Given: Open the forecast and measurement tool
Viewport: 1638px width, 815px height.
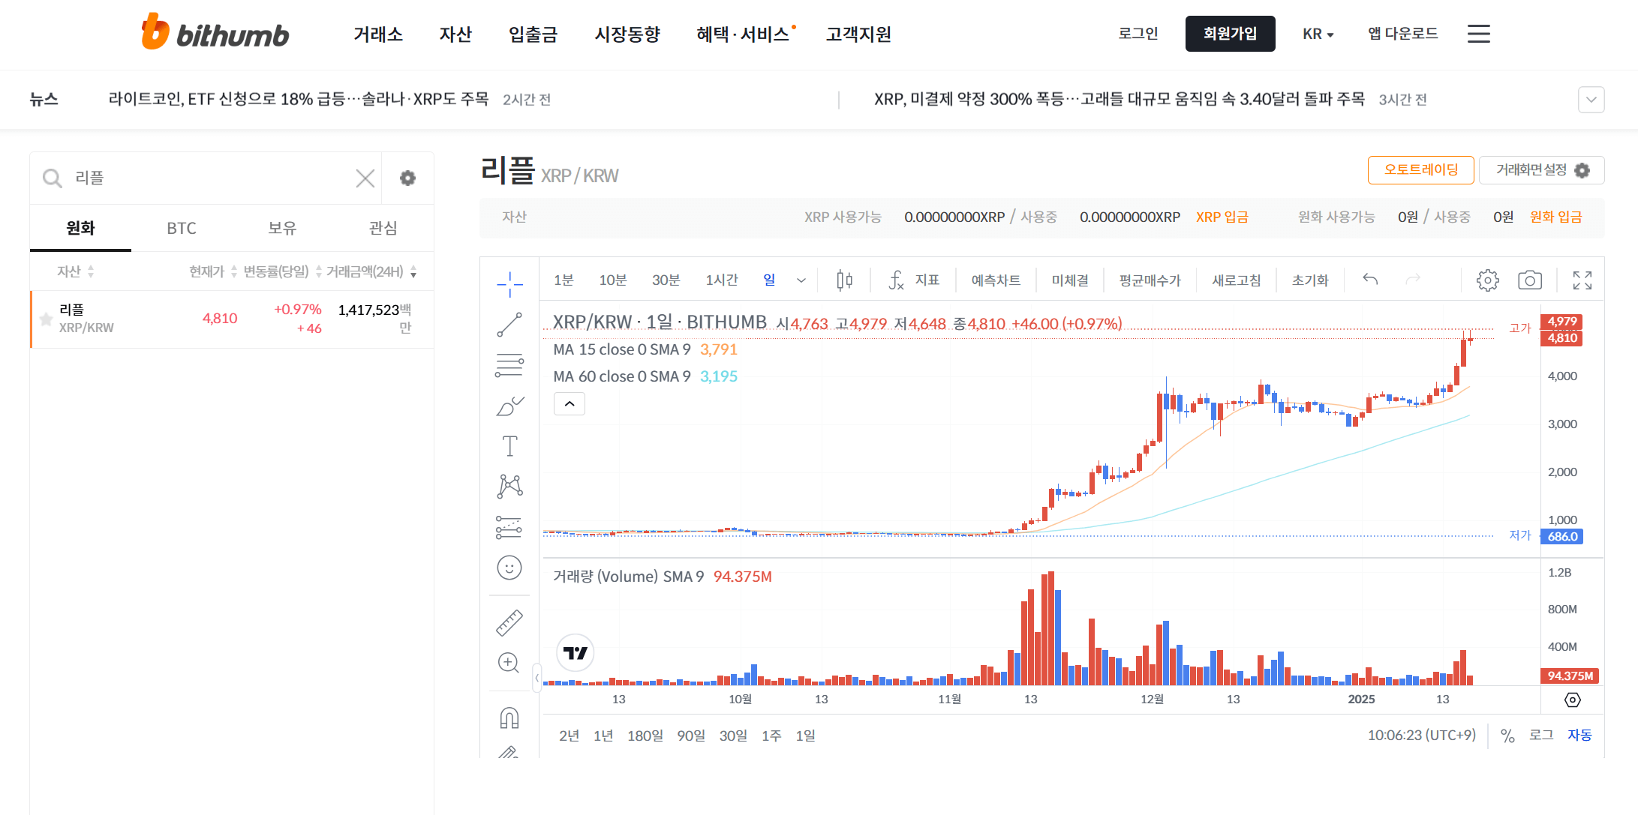Looking at the screenshot, I should click(x=509, y=527).
